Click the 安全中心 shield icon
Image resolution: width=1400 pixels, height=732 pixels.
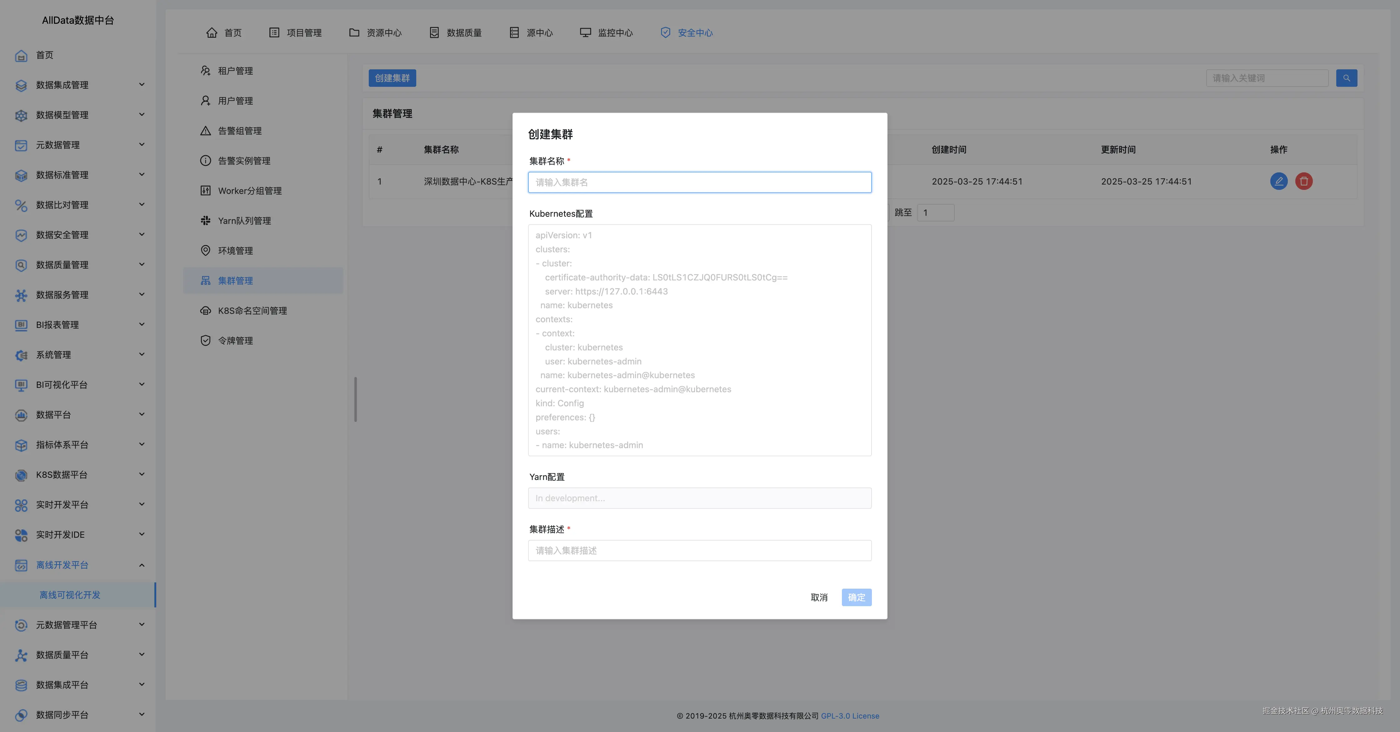coord(665,32)
